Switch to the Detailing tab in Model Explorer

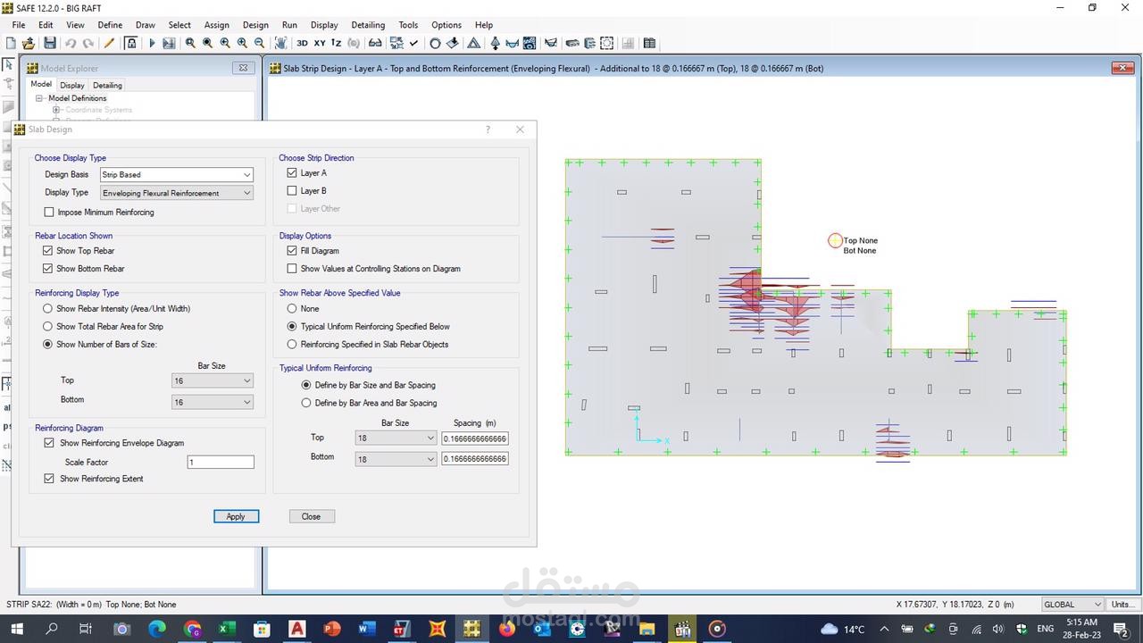[107, 86]
